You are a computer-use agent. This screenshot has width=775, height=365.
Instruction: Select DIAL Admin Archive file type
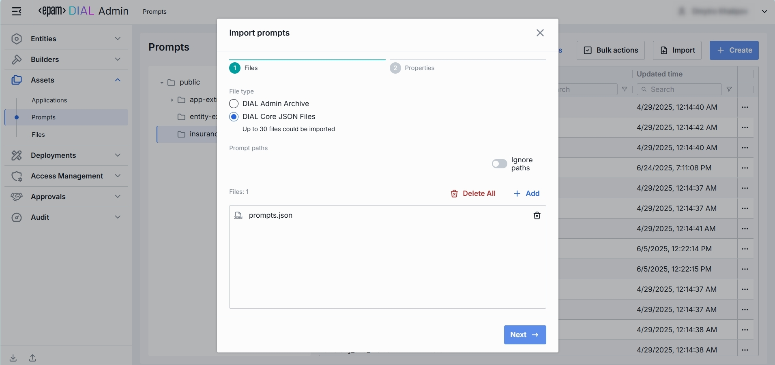coord(234,104)
